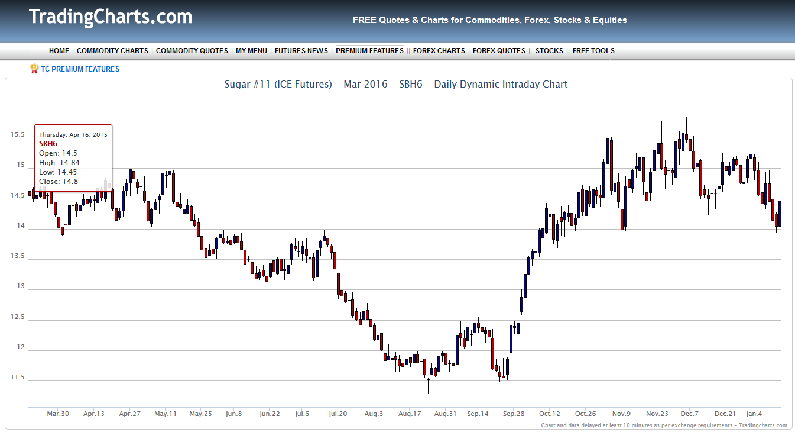Click the May.11 date axis label
Viewport: 795px width, 445px height.
coord(166,414)
